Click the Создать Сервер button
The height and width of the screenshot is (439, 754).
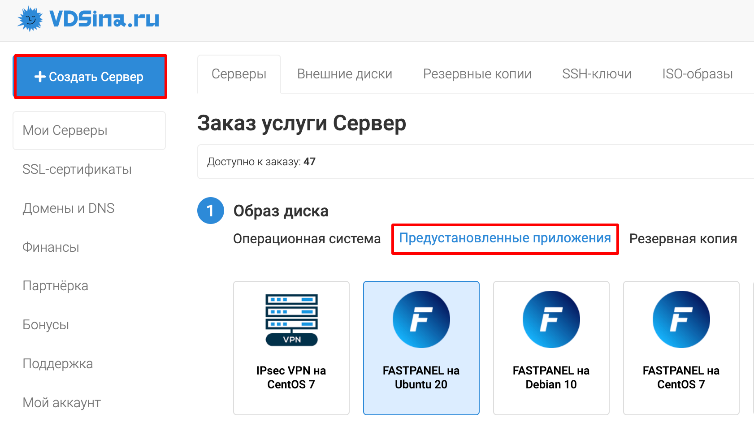tap(90, 77)
